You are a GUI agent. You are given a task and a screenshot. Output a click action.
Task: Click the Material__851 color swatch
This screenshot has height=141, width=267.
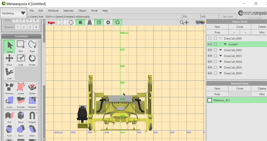(x=210, y=101)
